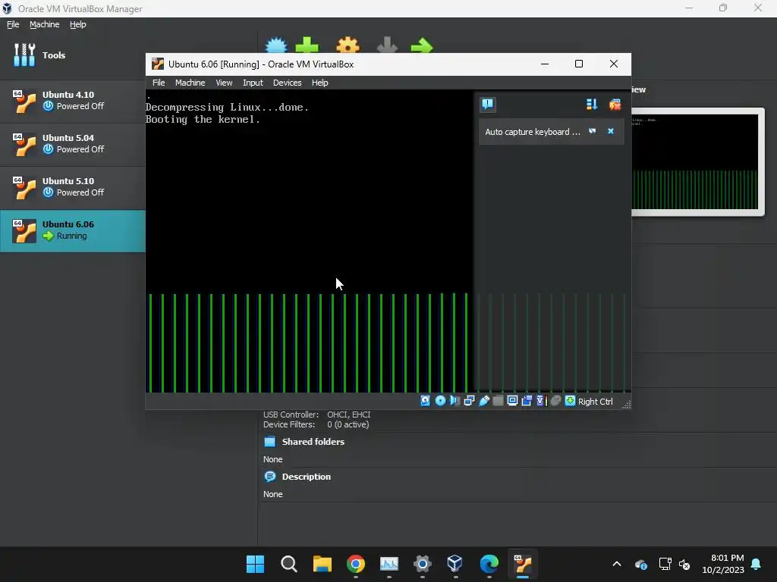Click the Ubuntu VM taskbar icon

click(x=522, y=564)
